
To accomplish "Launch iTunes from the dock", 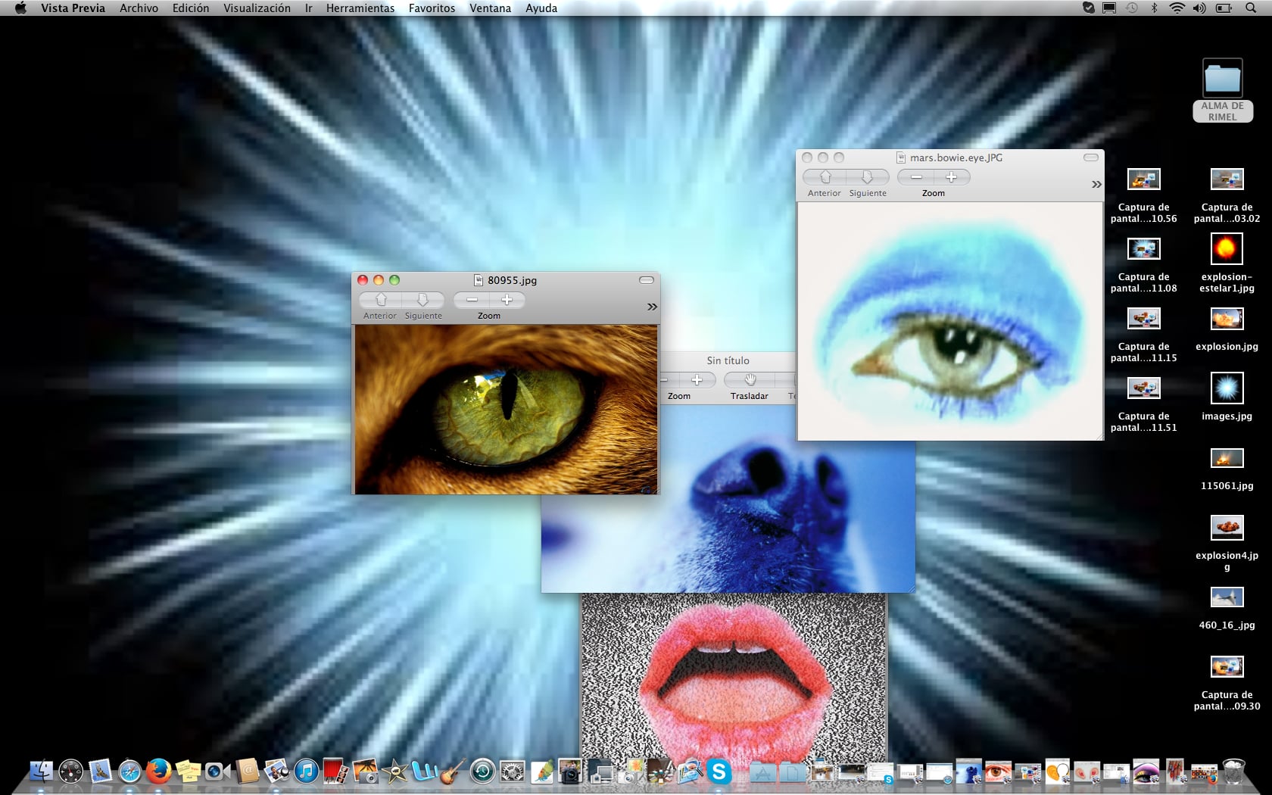I will tap(306, 772).
